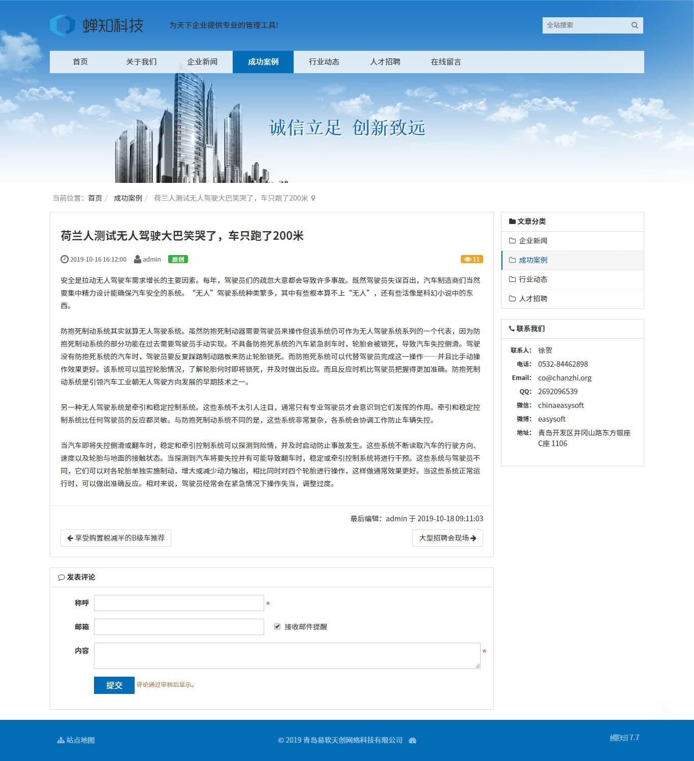Click the clock icon beside publish date

coord(65,259)
